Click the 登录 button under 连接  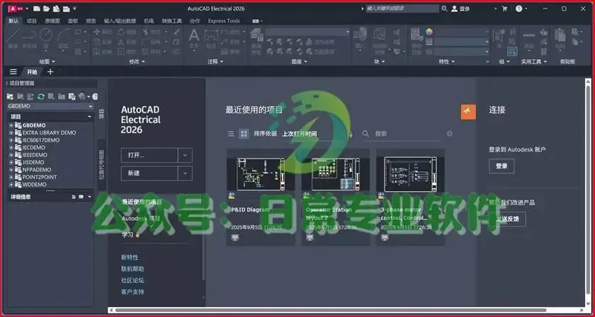click(501, 166)
